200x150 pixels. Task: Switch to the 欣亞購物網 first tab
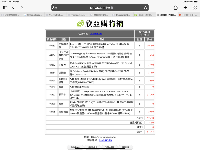coord(11,15)
